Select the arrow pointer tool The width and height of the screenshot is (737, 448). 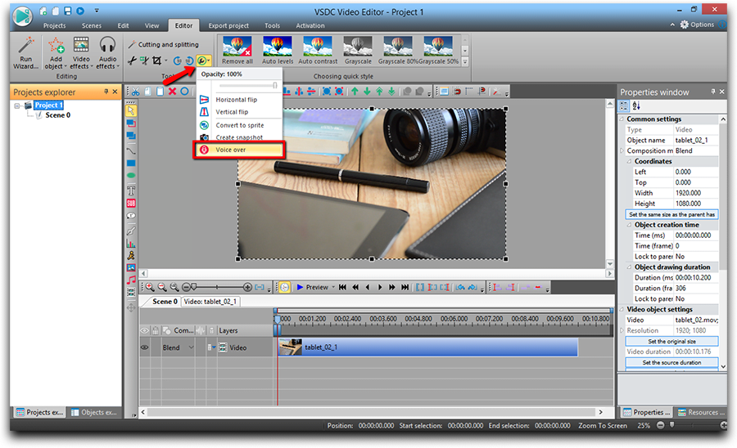tap(131, 110)
